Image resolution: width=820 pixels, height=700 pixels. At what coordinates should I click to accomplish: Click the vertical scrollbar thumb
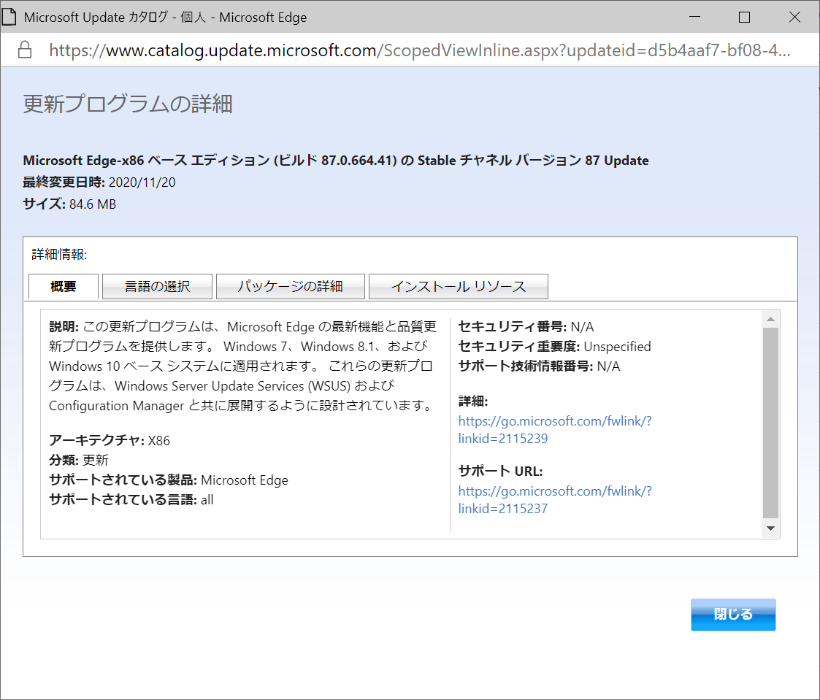(x=770, y=423)
